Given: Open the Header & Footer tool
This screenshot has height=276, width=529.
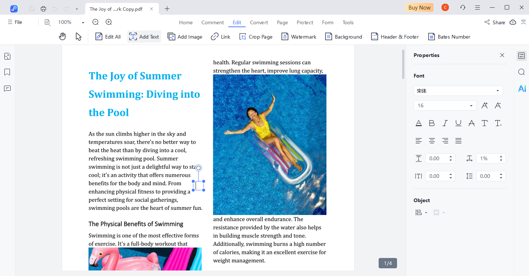Looking at the screenshot, I should [395, 36].
